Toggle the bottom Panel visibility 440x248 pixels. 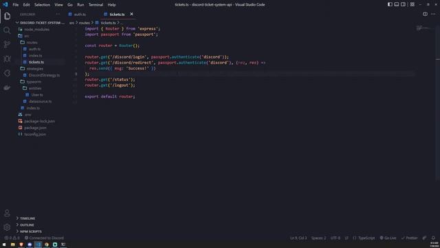point(397,5)
